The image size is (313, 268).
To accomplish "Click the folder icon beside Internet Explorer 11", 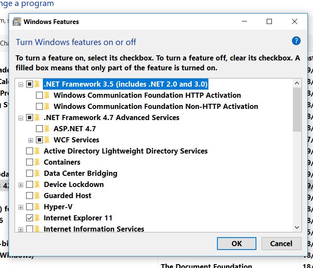I will click(x=37, y=218).
